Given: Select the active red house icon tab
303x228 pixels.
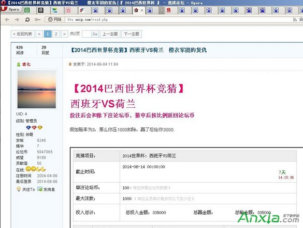Looking at the screenshot, I should 136,10.
